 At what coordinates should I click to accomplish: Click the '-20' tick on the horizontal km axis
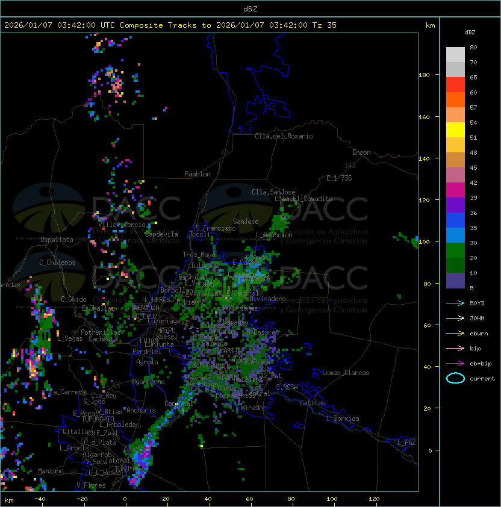coord(82,499)
